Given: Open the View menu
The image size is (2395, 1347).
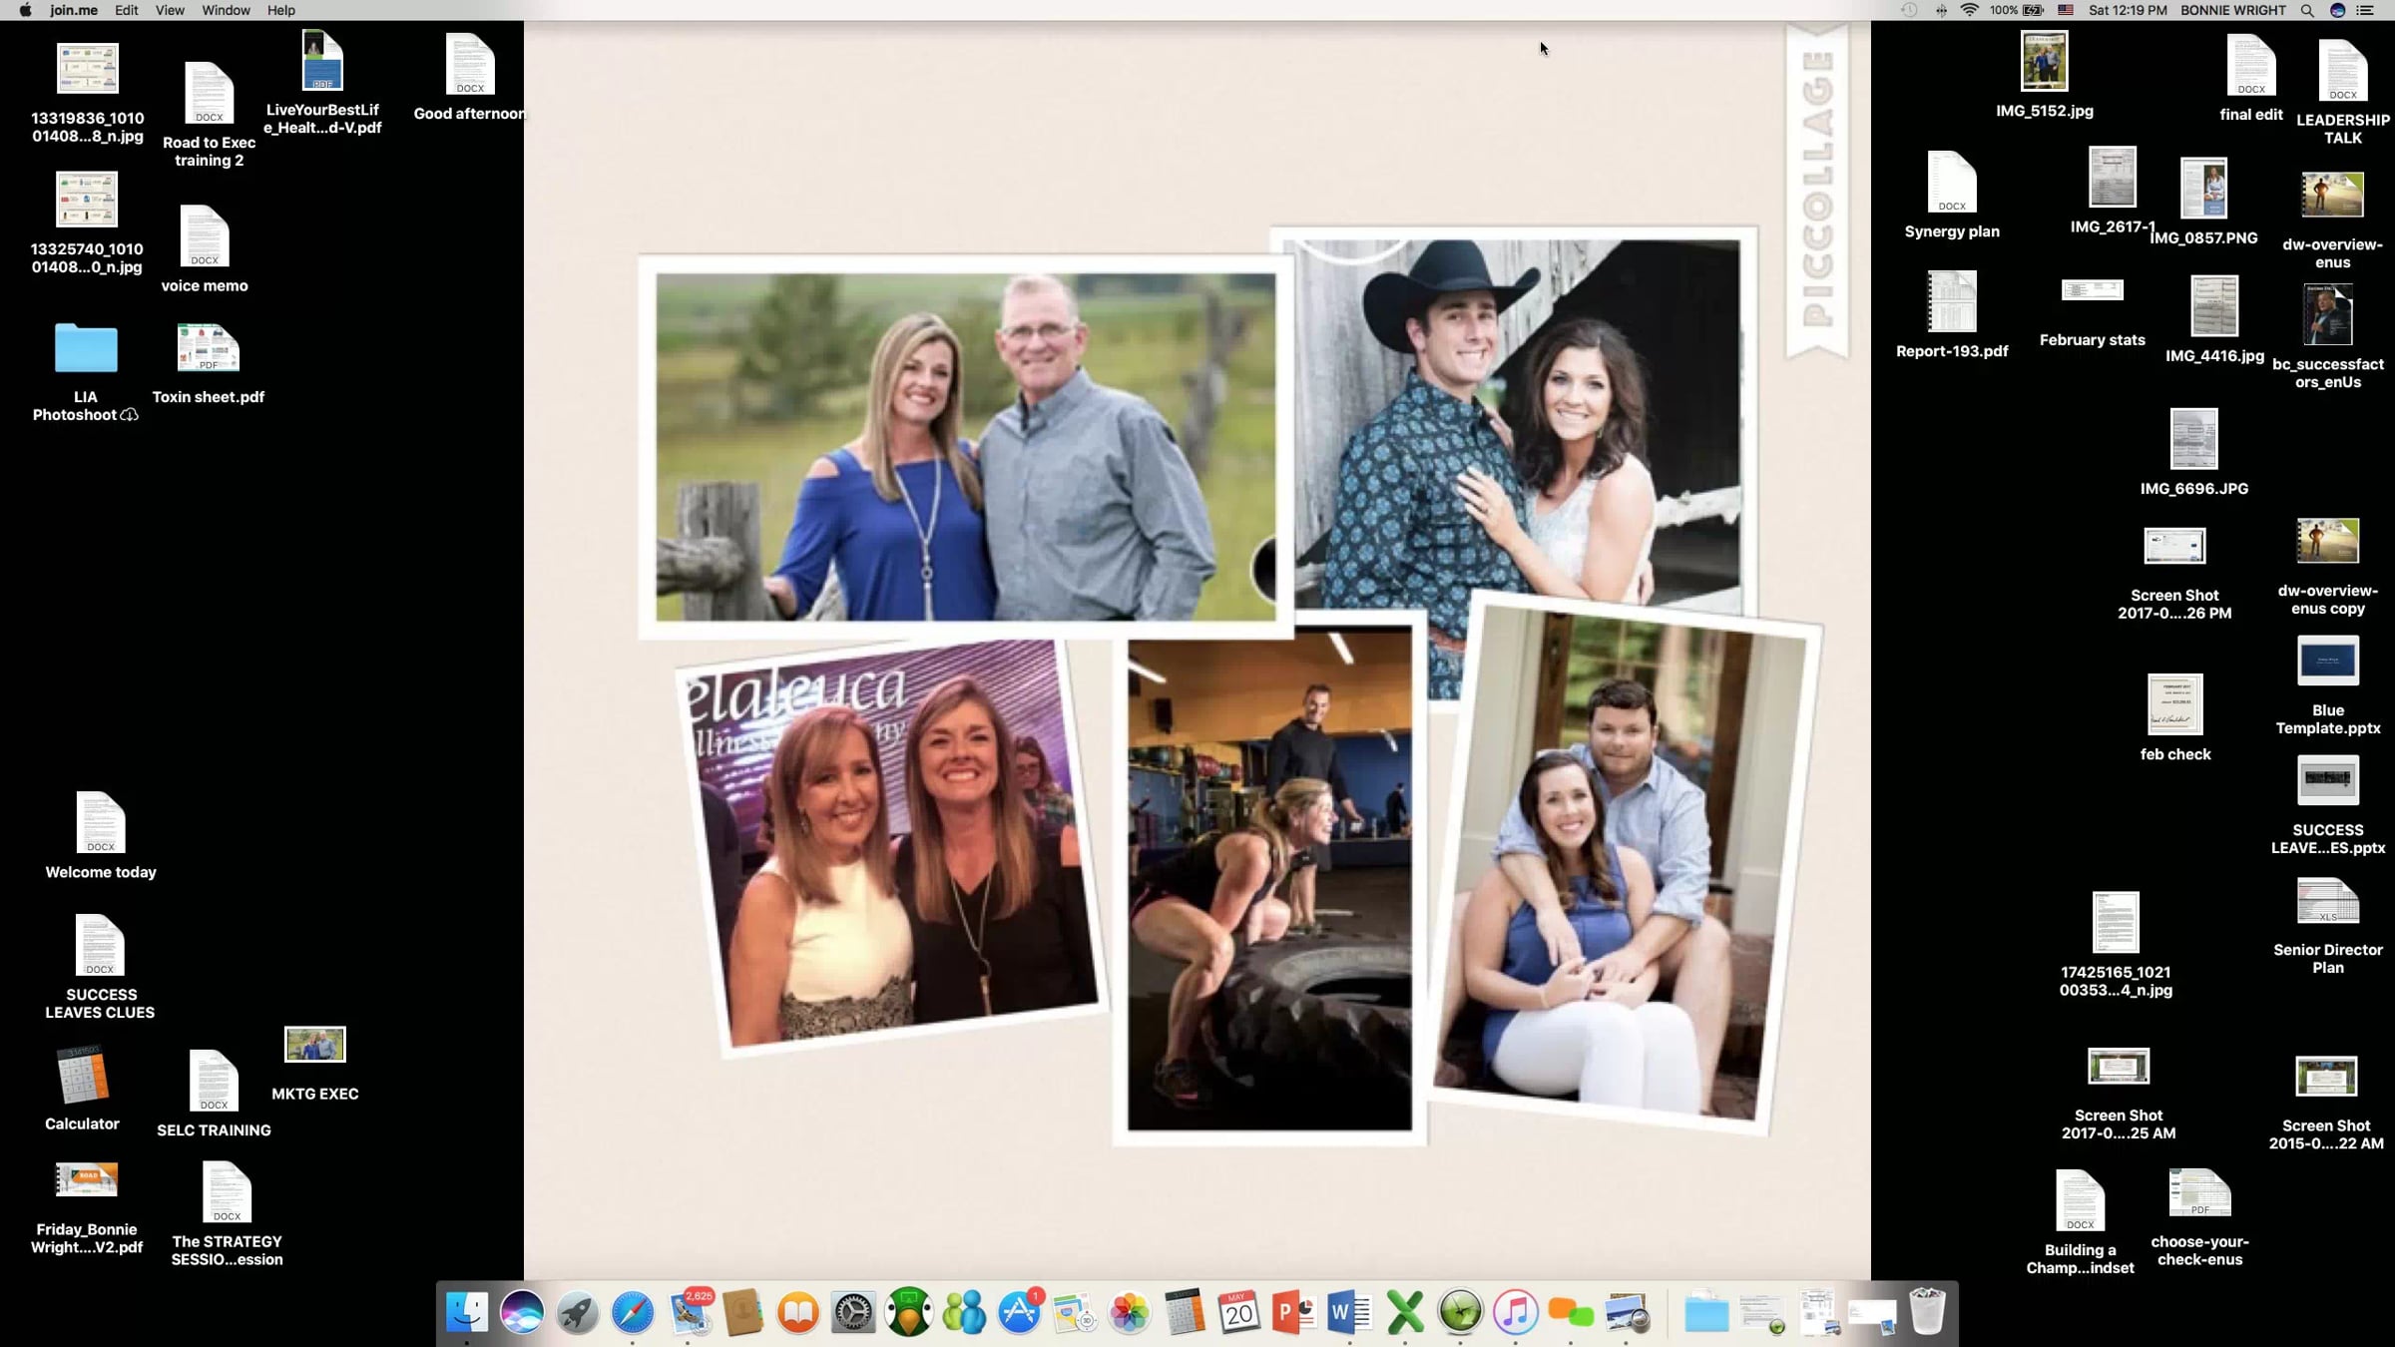Looking at the screenshot, I should [x=170, y=10].
